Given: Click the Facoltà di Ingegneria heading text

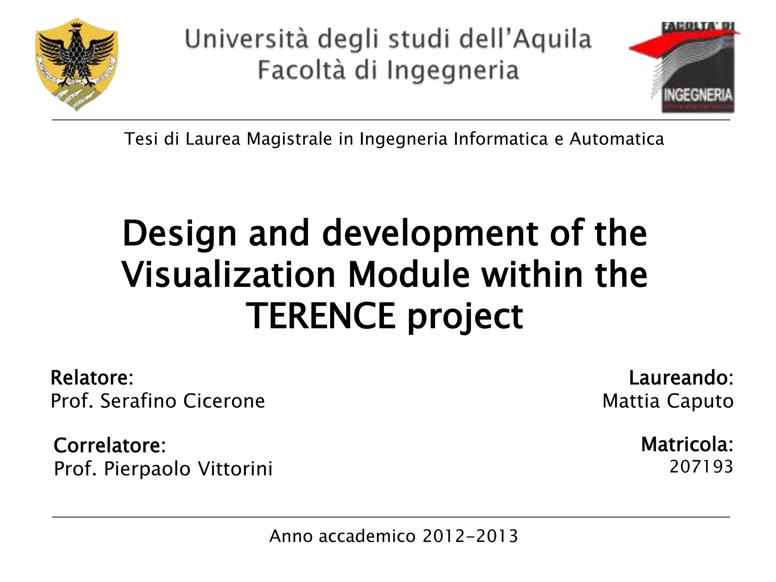Looking at the screenshot, I should click(x=388, y=70).
